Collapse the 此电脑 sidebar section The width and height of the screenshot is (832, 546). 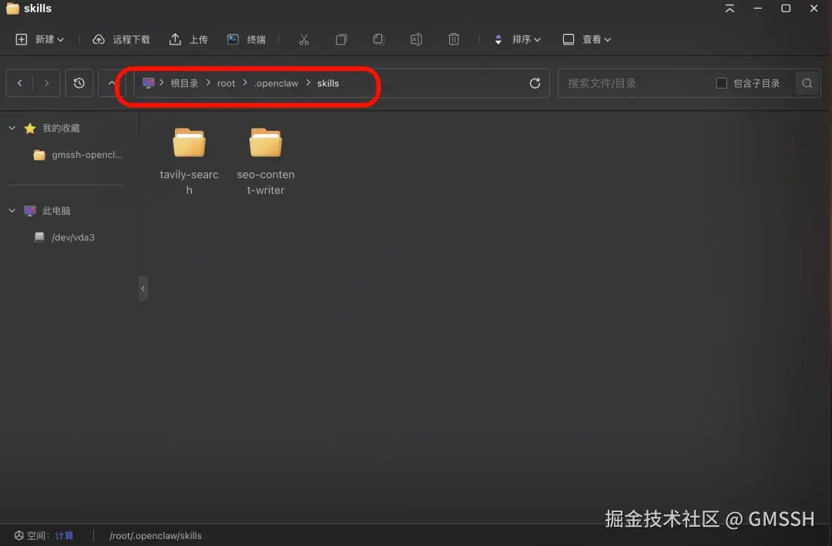click(x=12, y=210)
